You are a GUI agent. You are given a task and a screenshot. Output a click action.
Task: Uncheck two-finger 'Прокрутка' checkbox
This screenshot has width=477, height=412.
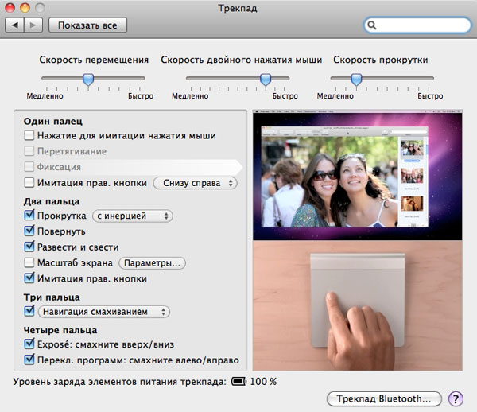click(x=29, y=215)
